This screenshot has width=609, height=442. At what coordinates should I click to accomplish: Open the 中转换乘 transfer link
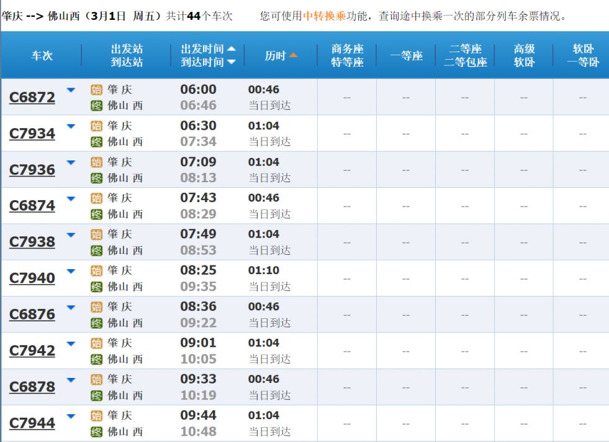[324, 16]
